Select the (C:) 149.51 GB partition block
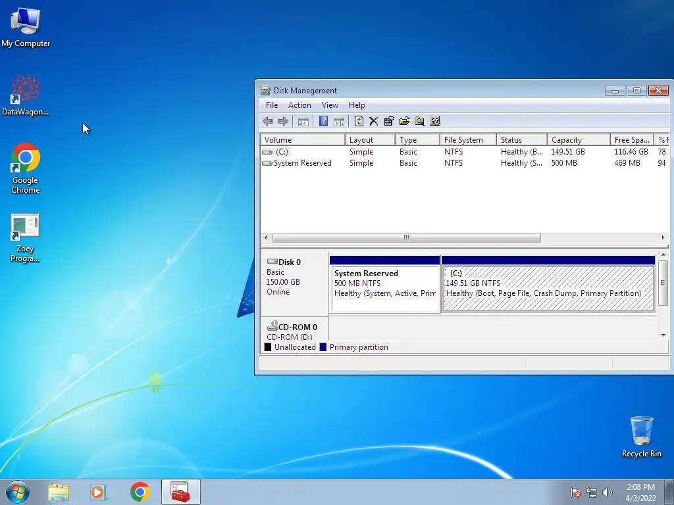Viewport: 674px width, 505px height. (548, 284)
